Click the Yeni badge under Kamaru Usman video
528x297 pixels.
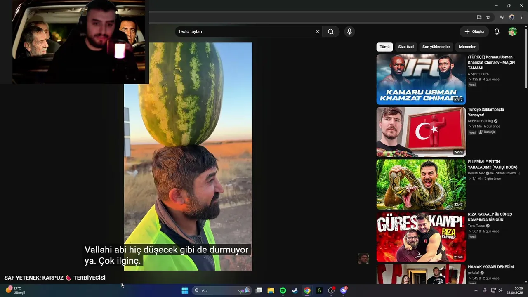pos(472,85)
